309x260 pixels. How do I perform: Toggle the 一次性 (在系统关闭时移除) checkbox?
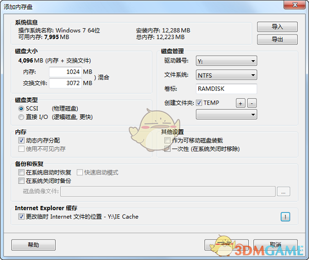pyautogui.click(x=167, y=149)
